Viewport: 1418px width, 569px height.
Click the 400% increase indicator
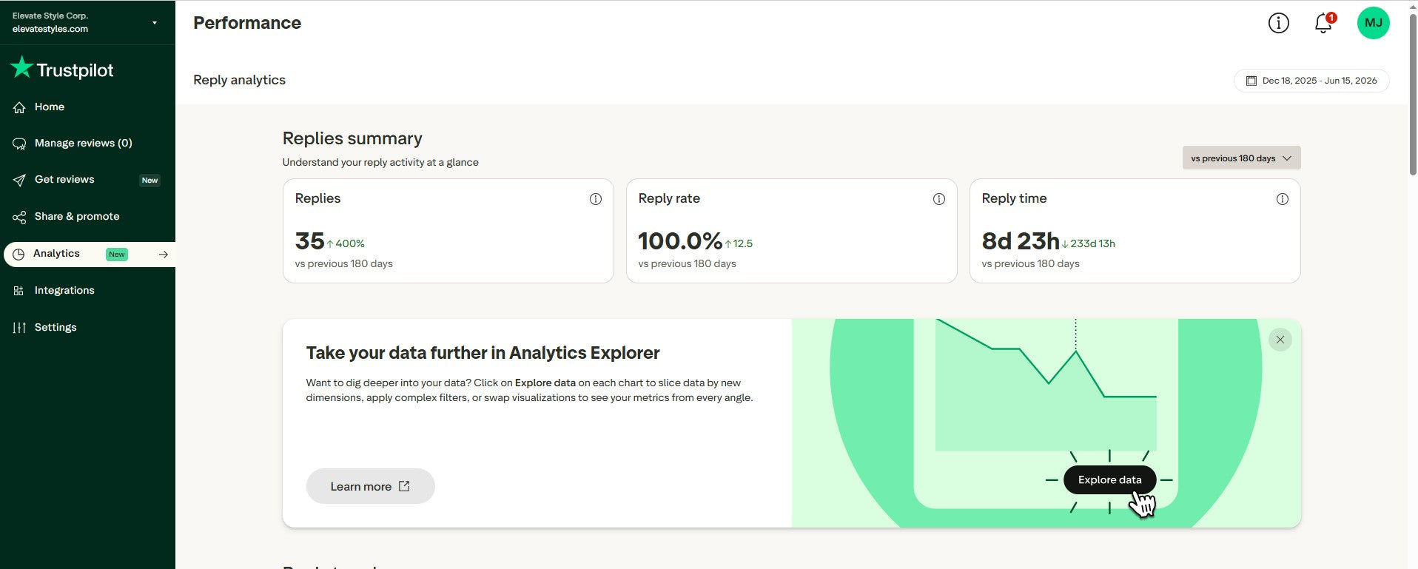(346, 243)
